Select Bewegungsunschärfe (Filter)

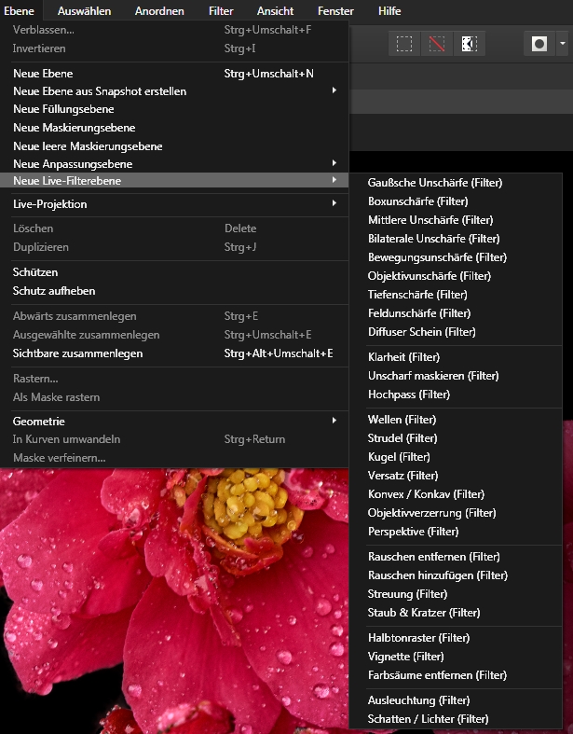tap(456, 257)
